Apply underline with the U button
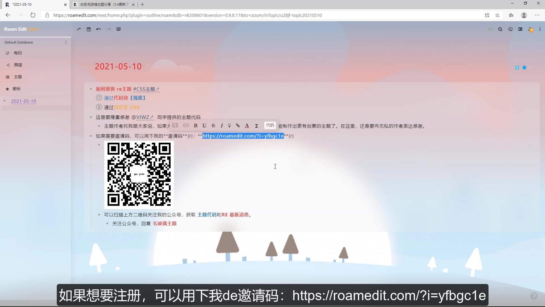The height and width of the screenshot is (307, 545). 204,125
